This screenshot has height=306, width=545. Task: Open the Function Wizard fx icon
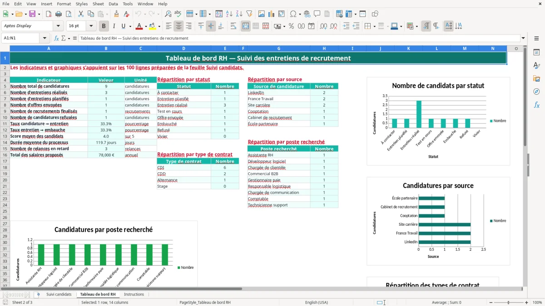coord(56,39)
